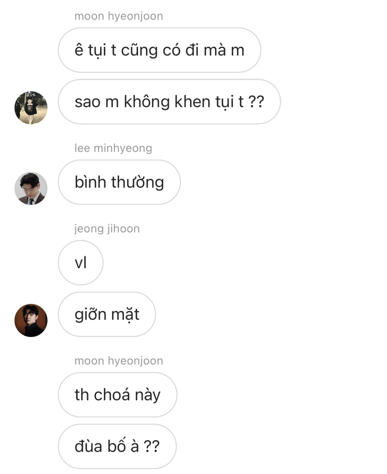Tap the short 'vl' message bubble
The width and height of the screenshot is (387, 474).
pos(81,262)
